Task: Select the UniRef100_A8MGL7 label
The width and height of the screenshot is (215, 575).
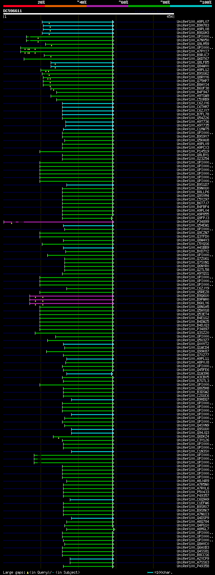Action: point(193,529)
